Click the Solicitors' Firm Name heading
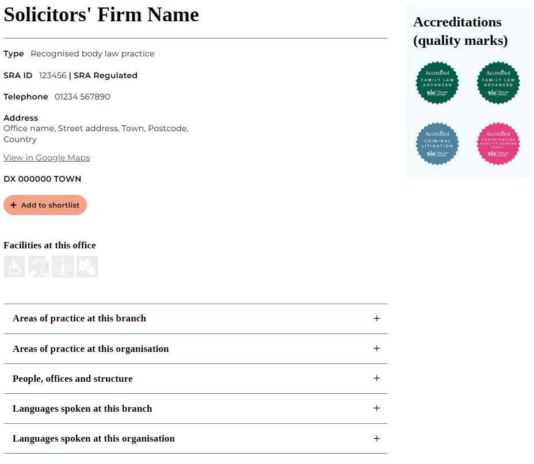This screenshot has height=464, width=534. point(101,14)
